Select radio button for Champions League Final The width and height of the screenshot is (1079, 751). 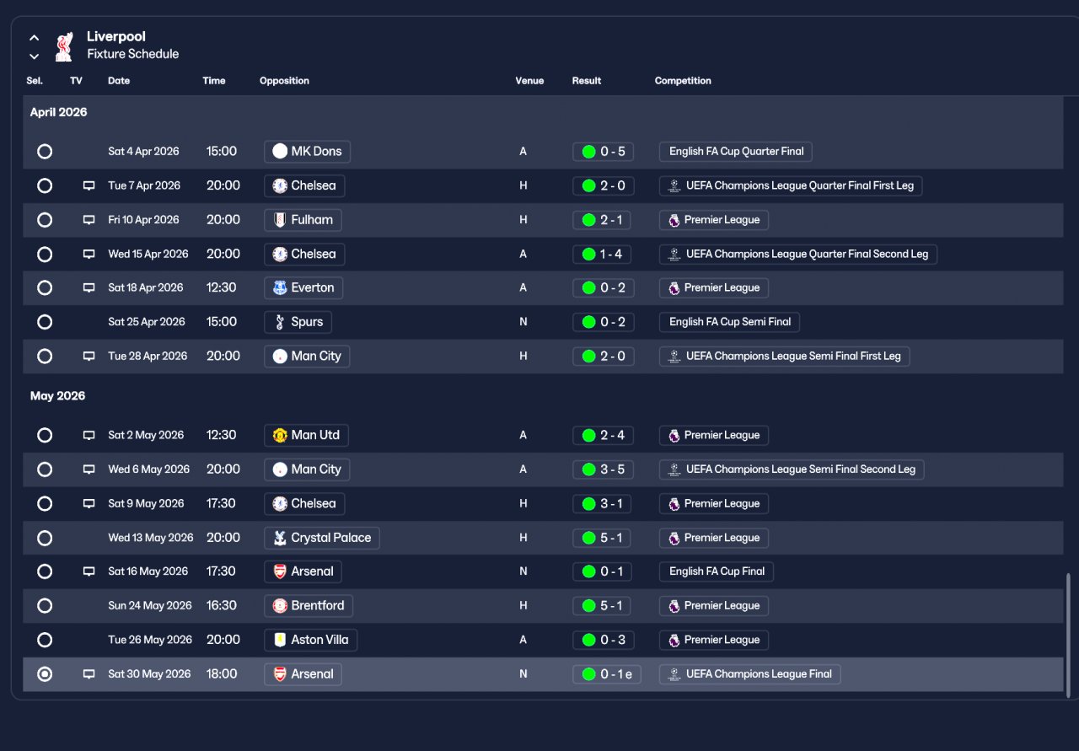point(45,674)
